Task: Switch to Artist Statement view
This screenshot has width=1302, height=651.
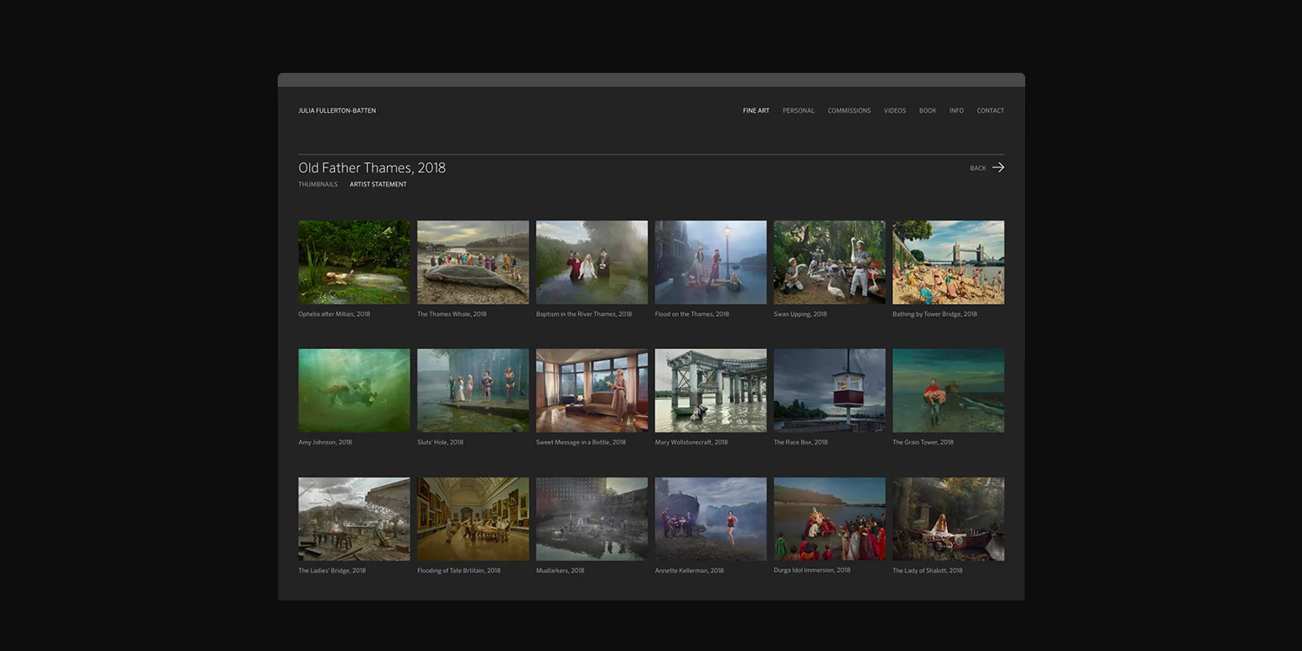Action: click(x=378, y=184)
